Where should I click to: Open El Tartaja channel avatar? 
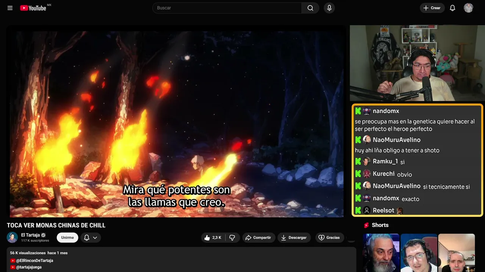13,237
